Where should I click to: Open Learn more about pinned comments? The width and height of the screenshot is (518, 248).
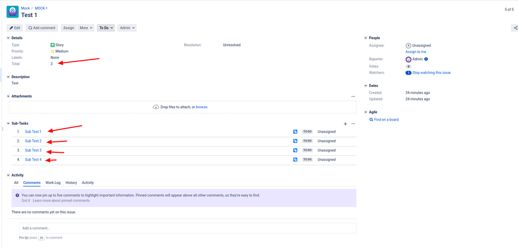[61, 200]
